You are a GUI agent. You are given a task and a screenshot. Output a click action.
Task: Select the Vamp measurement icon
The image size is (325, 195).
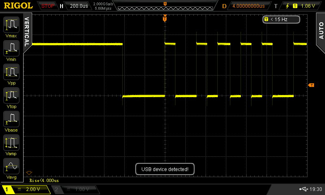[x=11, y=143]
